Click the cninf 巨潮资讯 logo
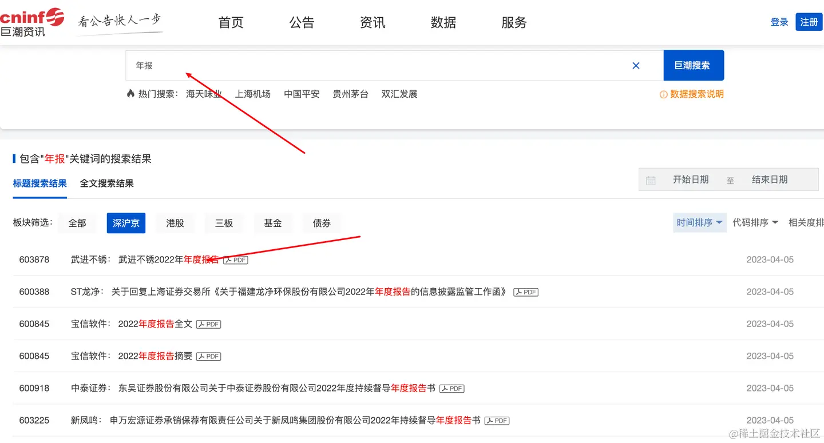Viewport: 824px width, 443px height. point(32,22)
